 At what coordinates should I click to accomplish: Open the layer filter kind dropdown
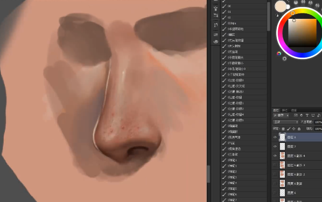(x=281, y=116)
